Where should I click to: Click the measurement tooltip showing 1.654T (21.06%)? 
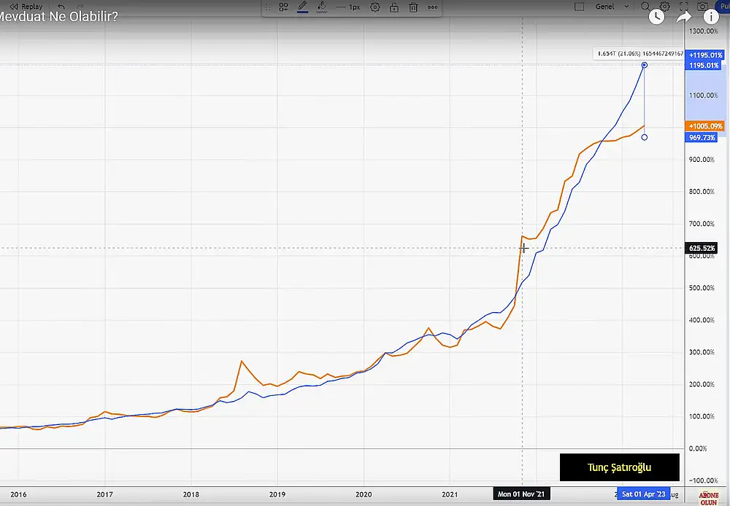pos(640,53)
